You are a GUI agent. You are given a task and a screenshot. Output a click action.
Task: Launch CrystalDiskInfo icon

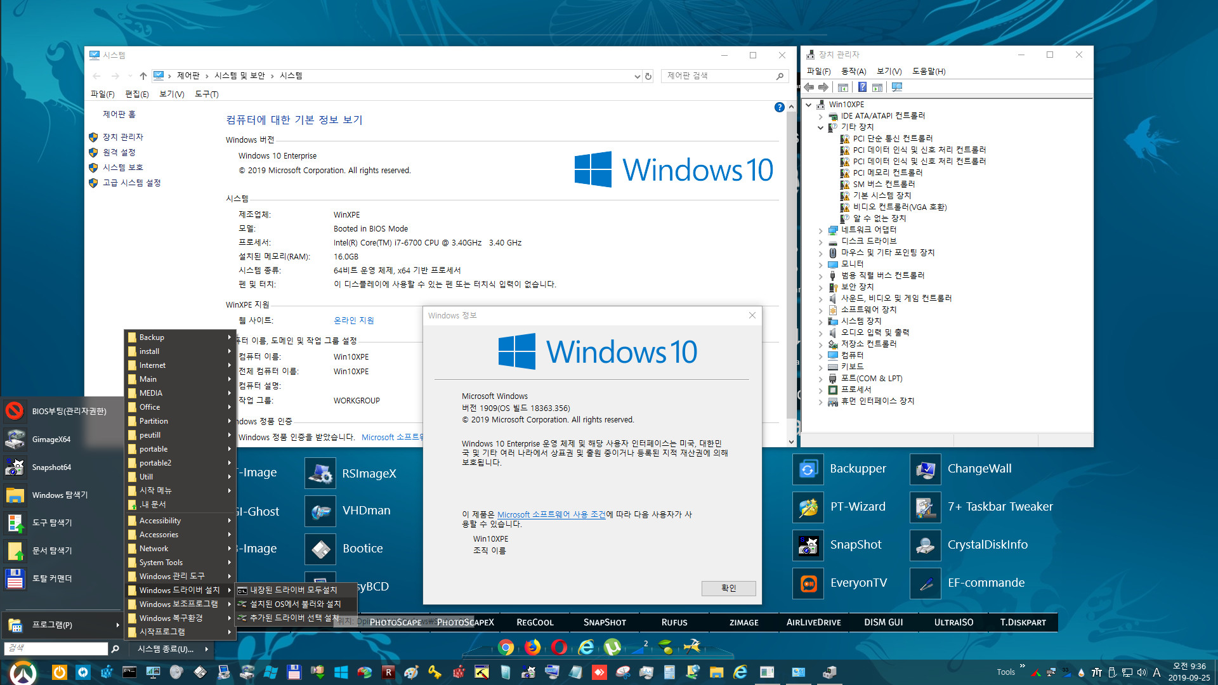pos(925,545)
